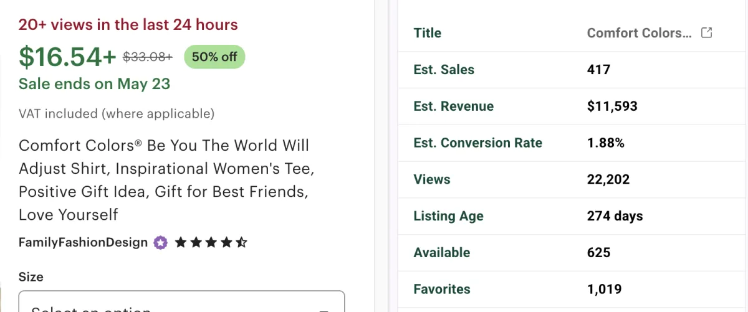Screen dimensions: 748x312
Task: Click the 20+ views in last 24 hours notice
Action: 128,24
